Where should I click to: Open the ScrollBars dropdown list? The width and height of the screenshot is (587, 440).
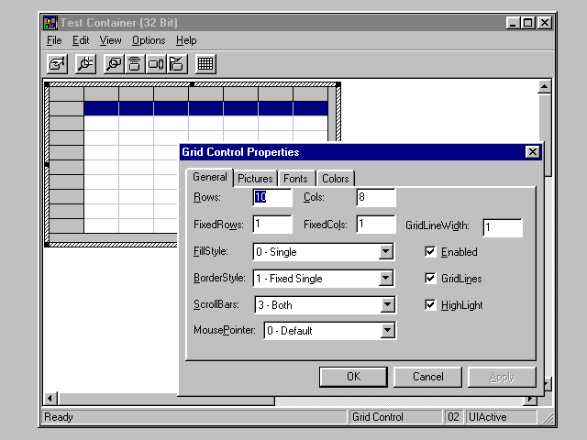(387, 305)
